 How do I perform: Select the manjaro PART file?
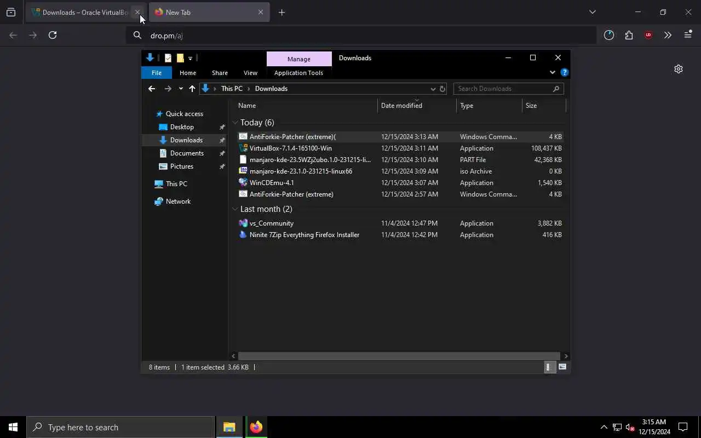[400, 160]
